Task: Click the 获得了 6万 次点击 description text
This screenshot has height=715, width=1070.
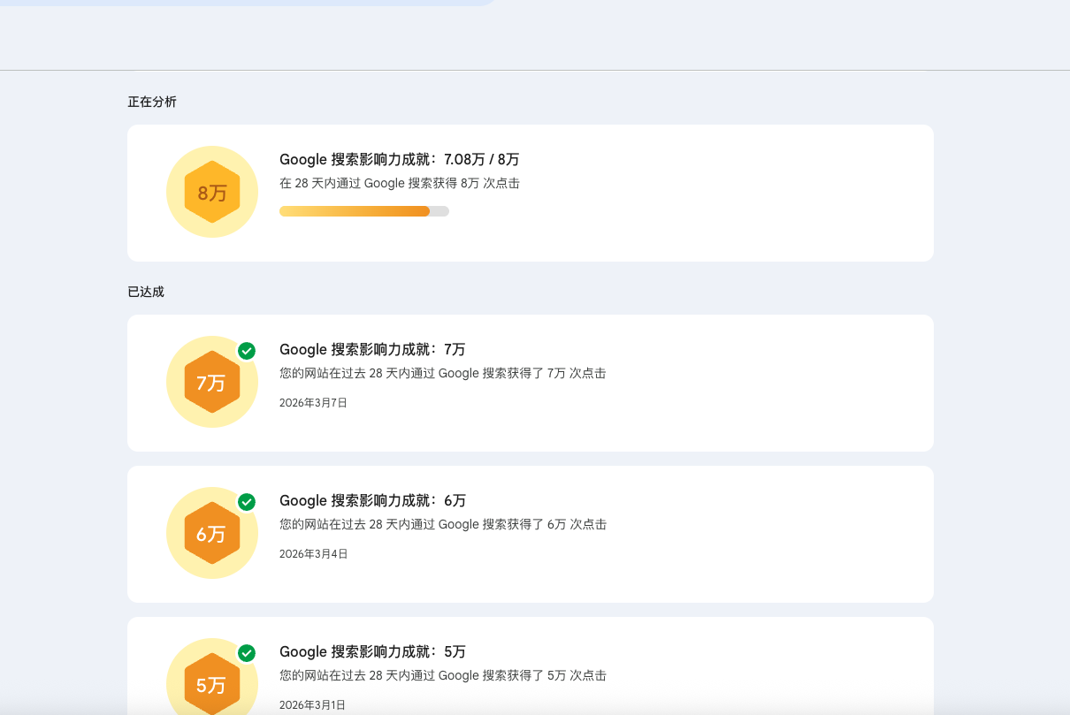Action: (442, 524)
